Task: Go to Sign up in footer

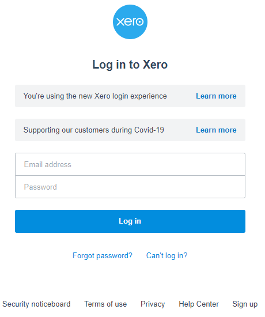Action: click(245, 304)
